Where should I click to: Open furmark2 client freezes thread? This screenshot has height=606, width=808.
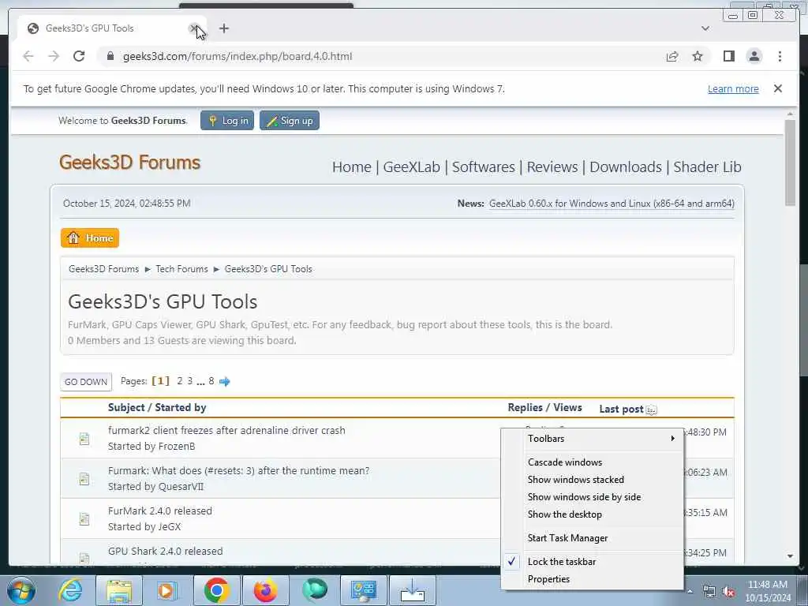coord(226,430)
